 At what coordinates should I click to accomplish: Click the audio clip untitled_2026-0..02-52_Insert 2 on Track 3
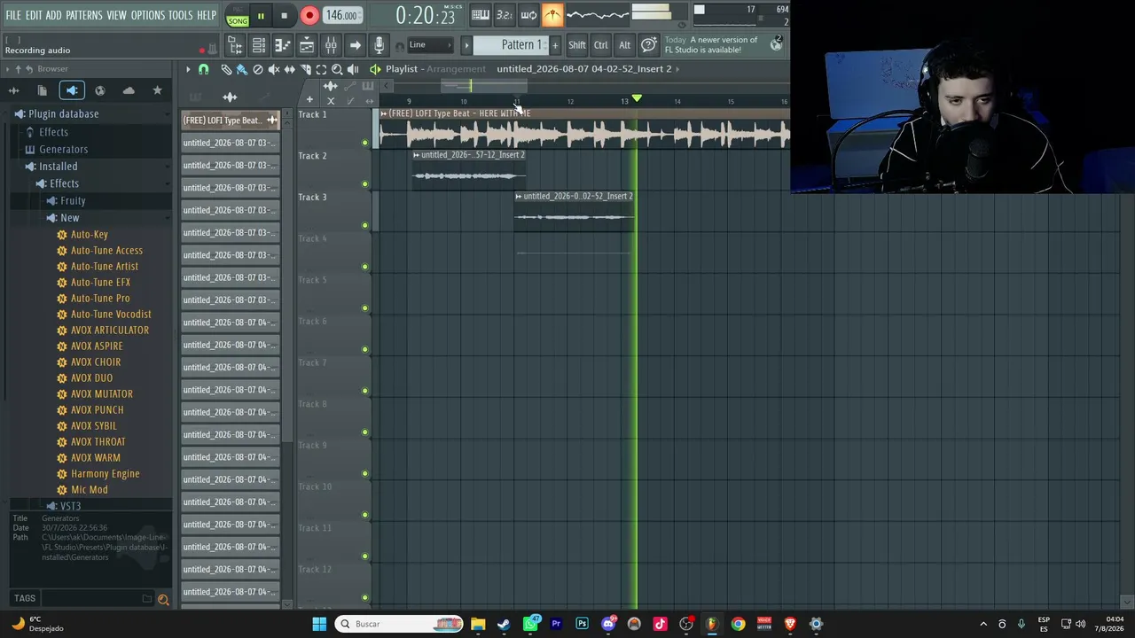[x=574, y=213]
